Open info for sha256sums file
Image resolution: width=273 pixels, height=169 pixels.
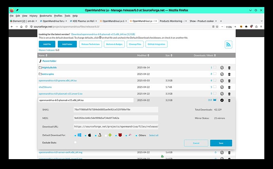tap(222, 87)
